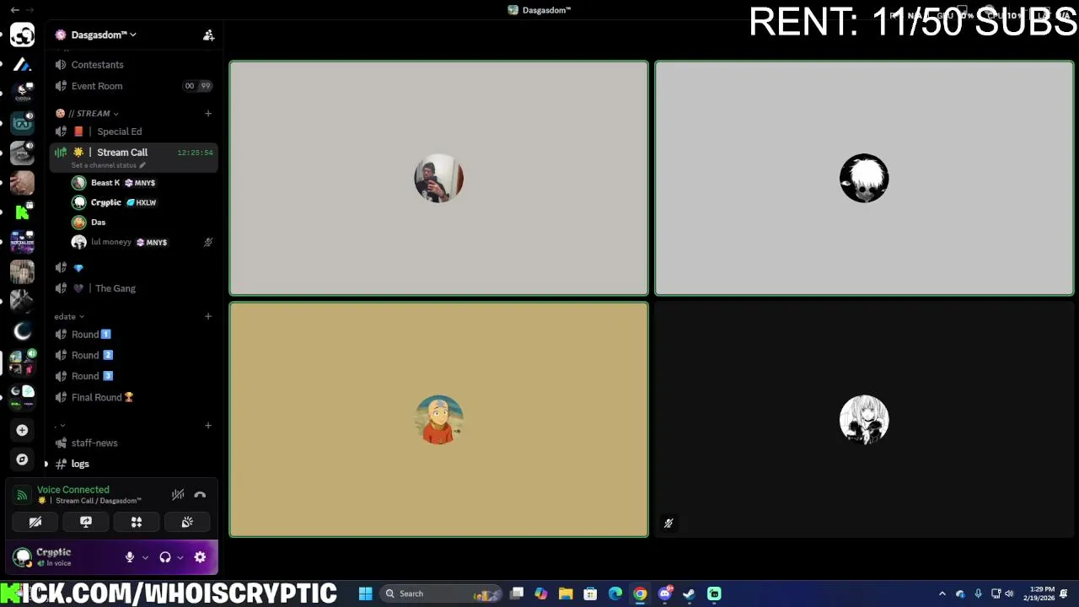This screenshot has height=607, width=1079.
Task: Open system tray volume icon
Action: [1009, 594]
